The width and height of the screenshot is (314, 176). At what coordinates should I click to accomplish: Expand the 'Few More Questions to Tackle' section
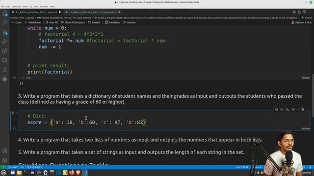(x=15, y=165)
